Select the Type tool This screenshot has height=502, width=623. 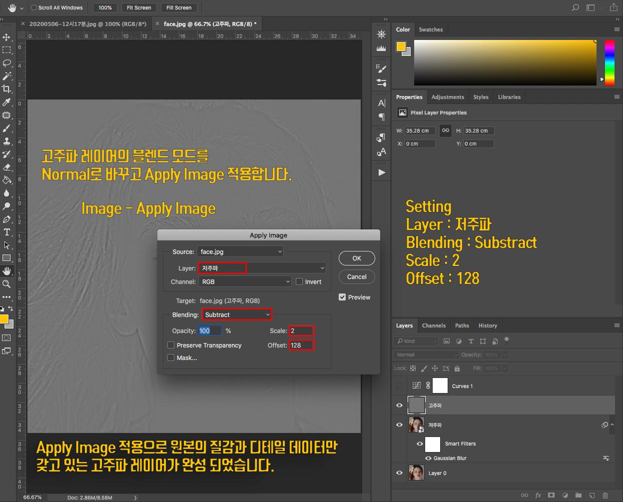pyautogui.click(x=6, y=232)
